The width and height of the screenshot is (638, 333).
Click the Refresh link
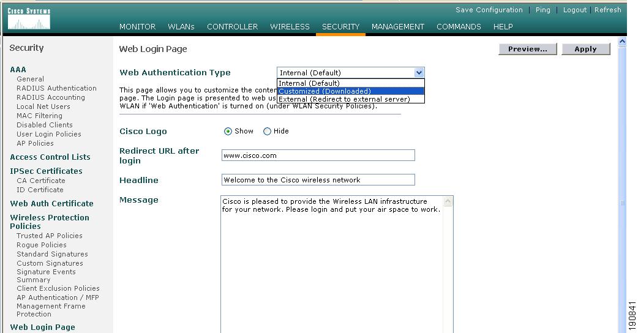tap(608, 10)
